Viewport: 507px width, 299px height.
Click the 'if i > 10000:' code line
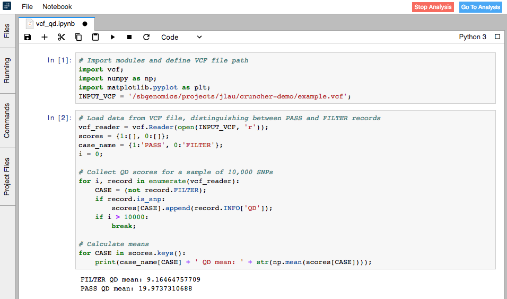click(121, 217)
